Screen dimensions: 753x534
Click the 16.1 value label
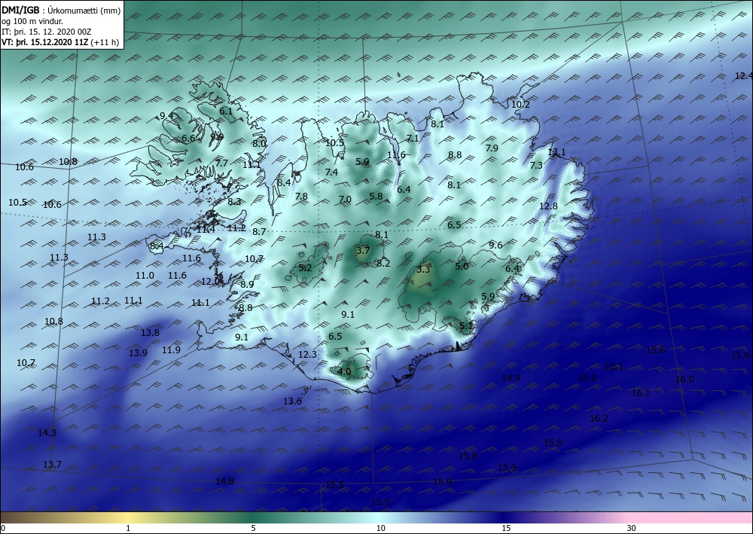[641, 393]
